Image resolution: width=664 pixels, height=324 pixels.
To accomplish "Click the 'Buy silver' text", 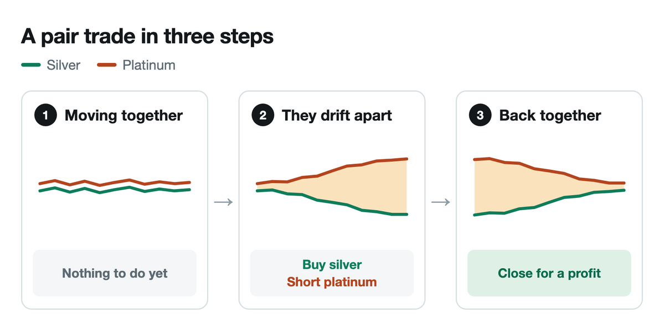I will pyautogui.click(x=332, y=265).
